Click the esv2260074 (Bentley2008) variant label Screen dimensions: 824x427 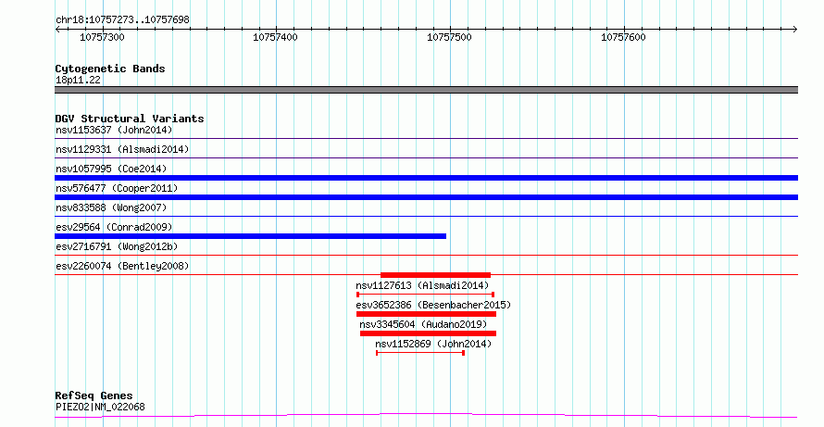point(122,266)
